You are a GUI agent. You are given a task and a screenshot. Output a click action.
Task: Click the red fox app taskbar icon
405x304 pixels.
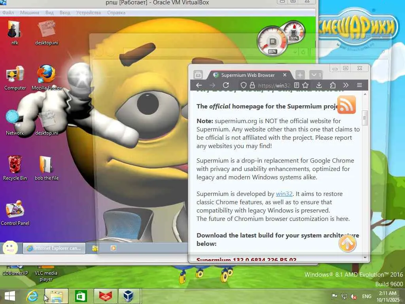105,296
